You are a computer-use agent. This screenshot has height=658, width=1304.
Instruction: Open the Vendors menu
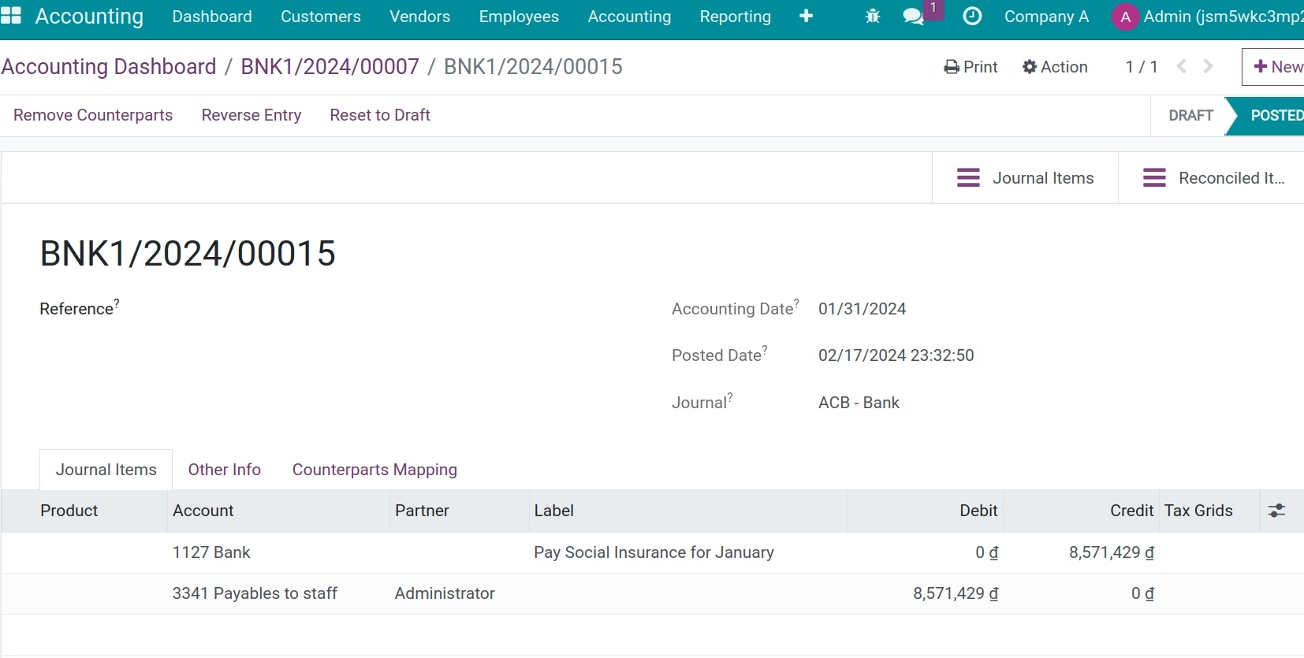tap(420, 17)
